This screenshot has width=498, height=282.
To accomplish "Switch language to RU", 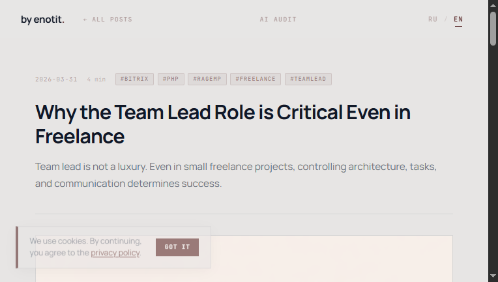I will point(433,20).
